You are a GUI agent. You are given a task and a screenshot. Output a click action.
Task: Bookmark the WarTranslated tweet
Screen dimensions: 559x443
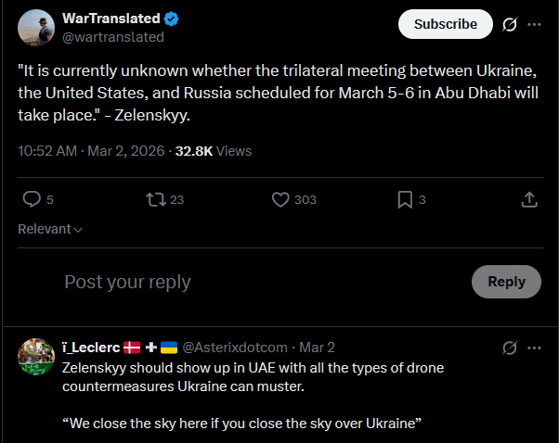pos(405,199)
